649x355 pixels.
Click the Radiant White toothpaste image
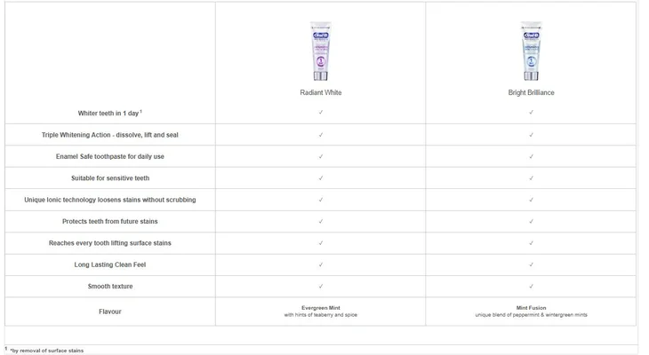point(320,50)
